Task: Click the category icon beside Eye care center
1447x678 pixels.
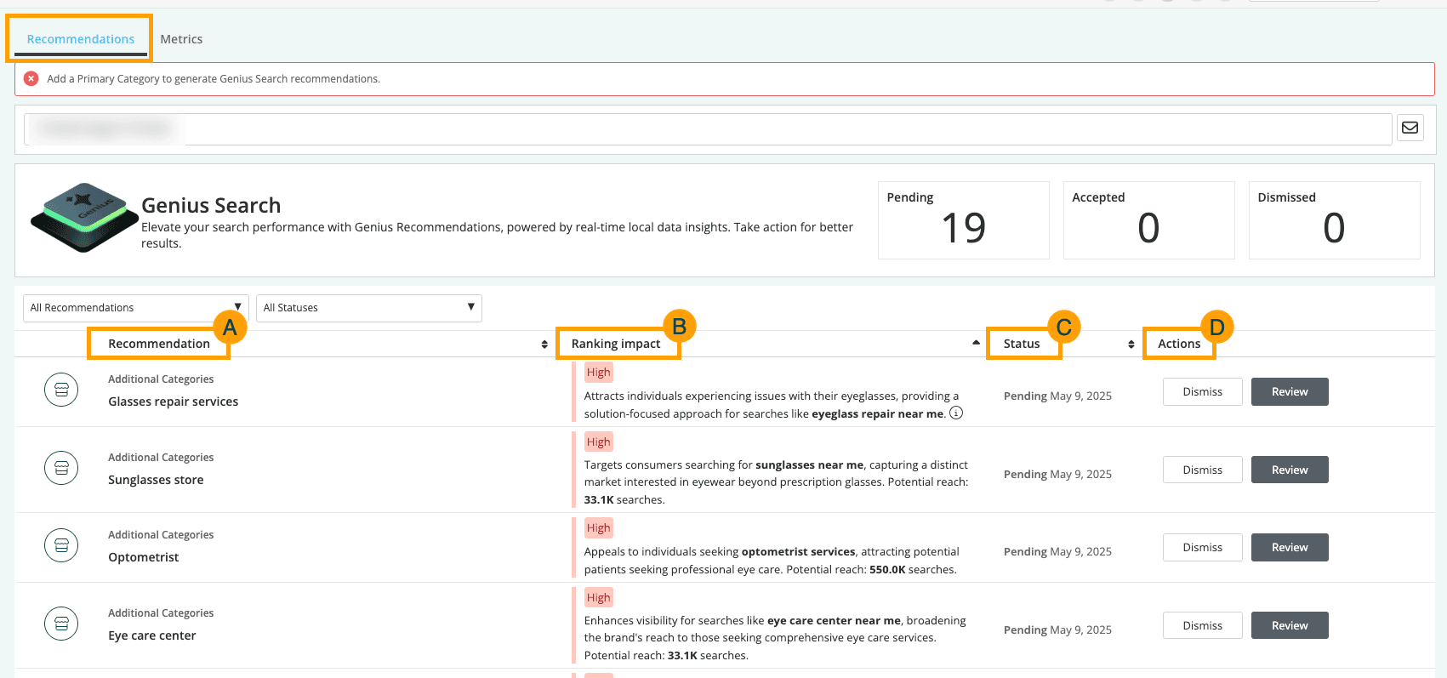Action: 61,624
